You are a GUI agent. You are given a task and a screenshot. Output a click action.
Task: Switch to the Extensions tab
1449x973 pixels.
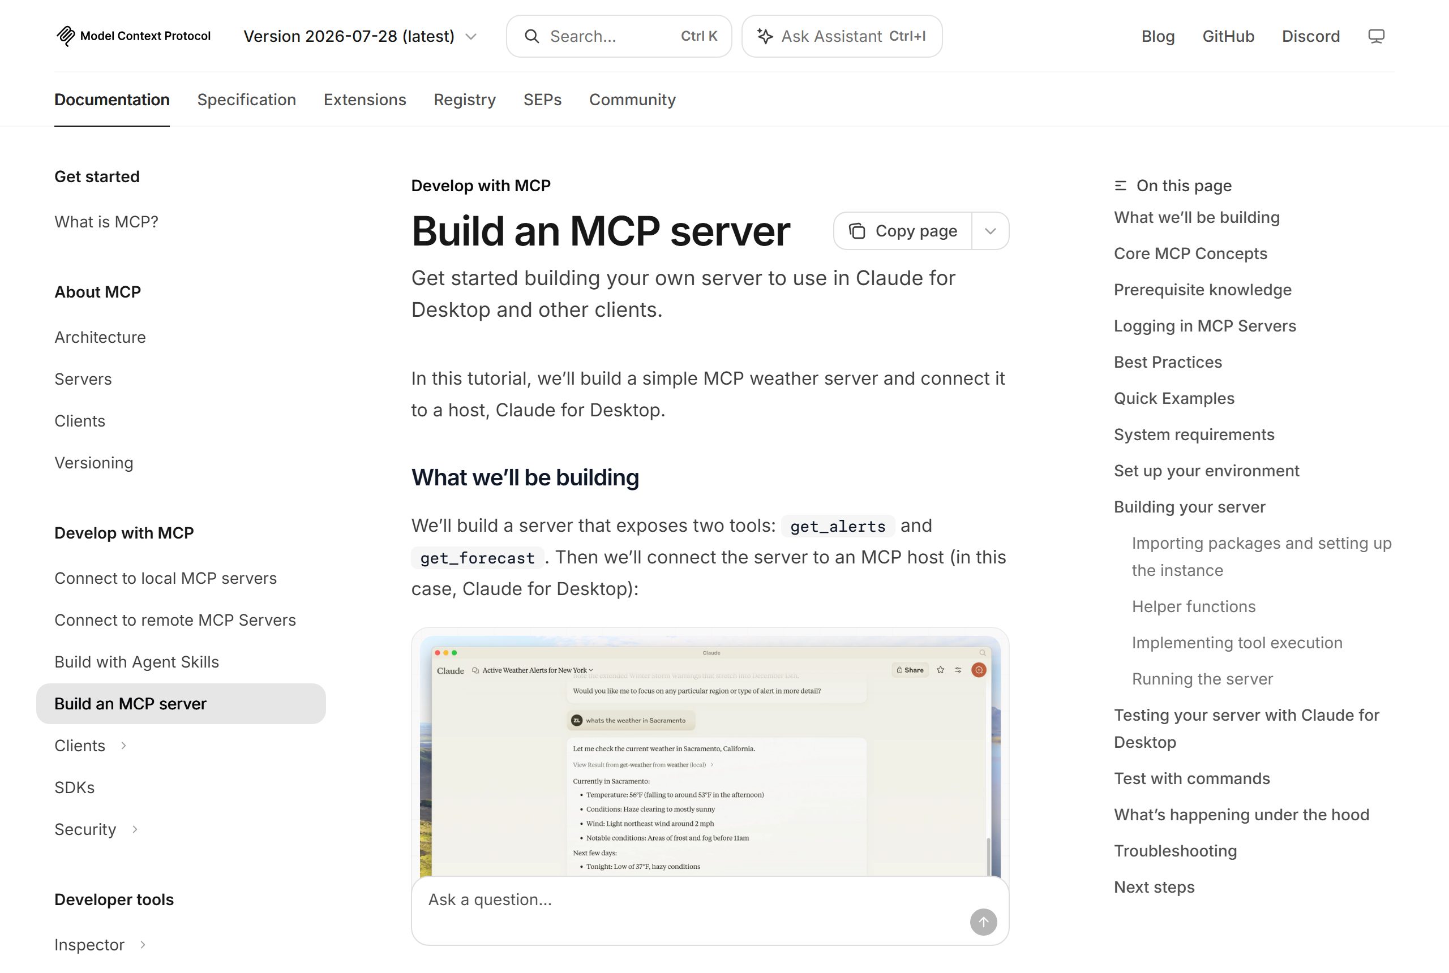pos(365,100)
